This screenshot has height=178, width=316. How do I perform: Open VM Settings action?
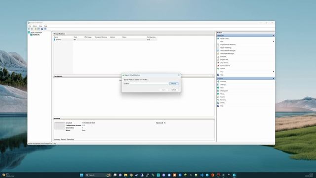(x=223, y=85)
